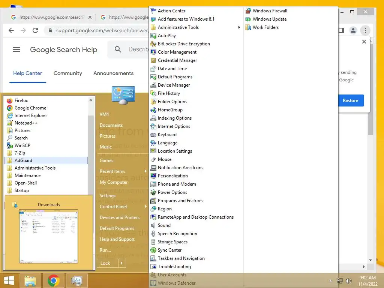Switch to Announcements tab
Screen dimensions: 384x288
coord(113,73)
